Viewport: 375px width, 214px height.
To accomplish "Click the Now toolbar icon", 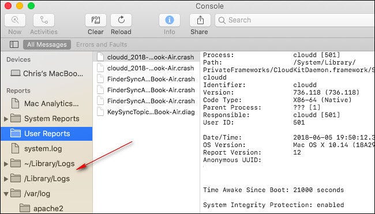I will point(15,20).
